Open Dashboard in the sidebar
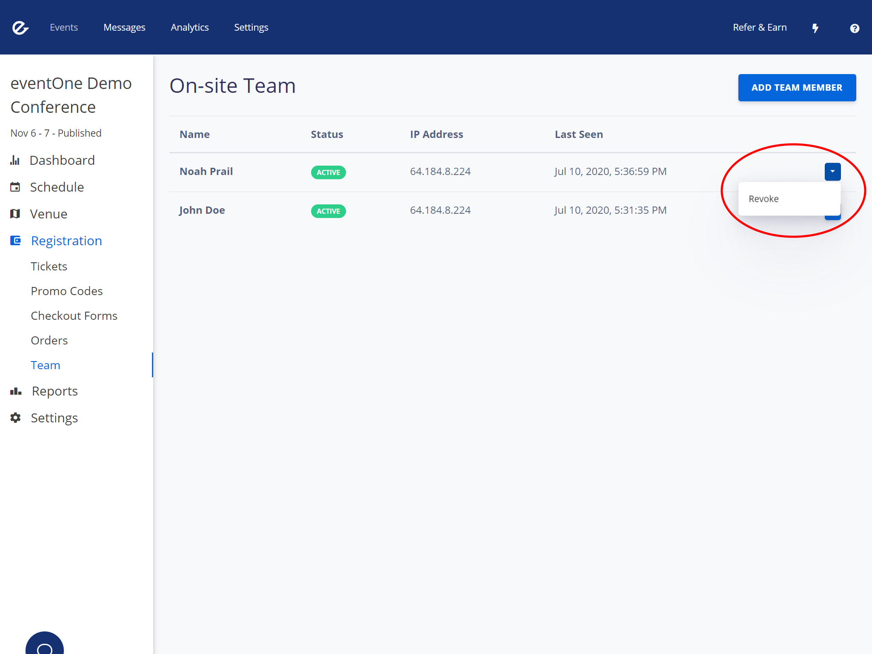872x654 pixels. click(62, 161)
